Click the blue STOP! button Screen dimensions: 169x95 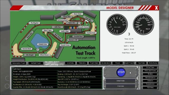[x=121, y=72]
